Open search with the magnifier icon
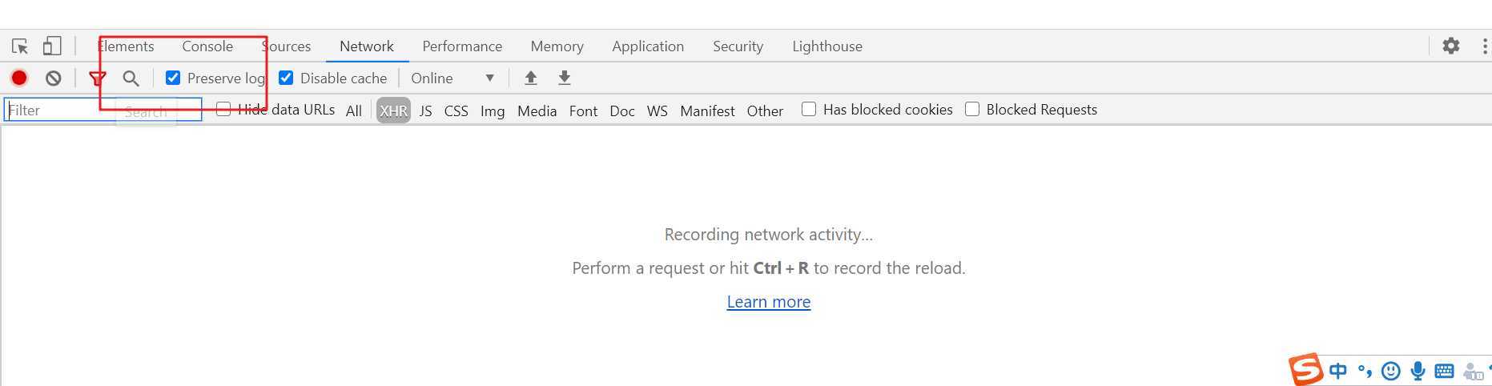 (x=131, y=78)
